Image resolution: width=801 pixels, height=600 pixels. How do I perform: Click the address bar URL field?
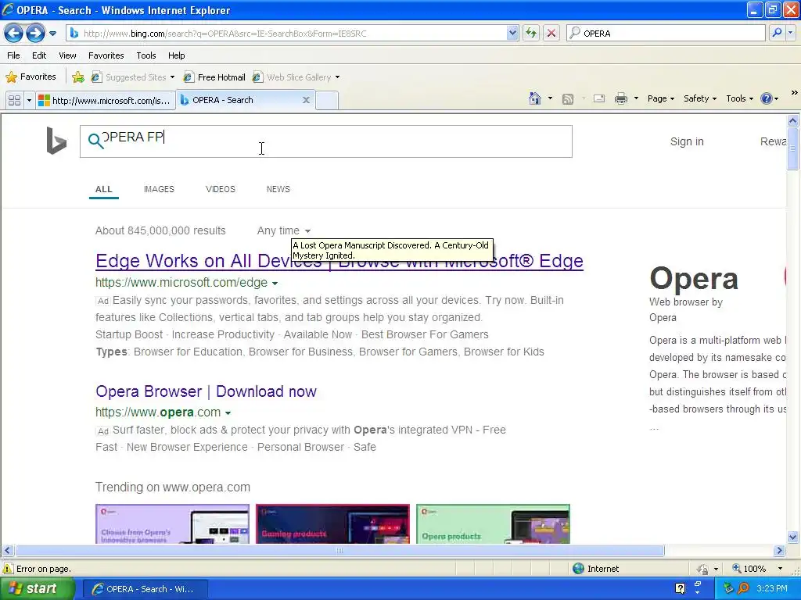293,33
